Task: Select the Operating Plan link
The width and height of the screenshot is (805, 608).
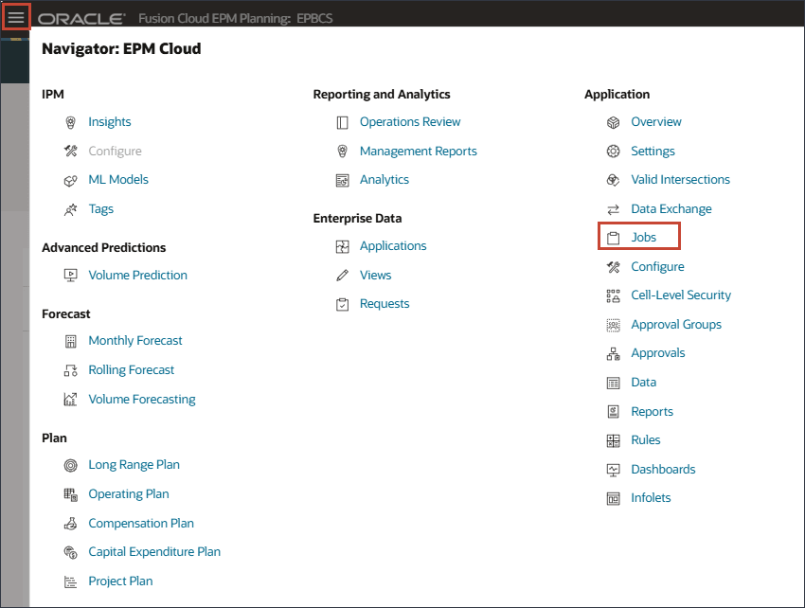Action: click(x=129, y=494)
